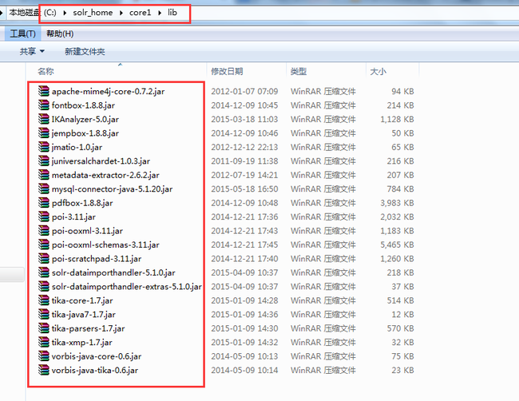Click size value 3,983 KB
The width and height of the screenshot is (519, 401).
[x=397, y=203]
